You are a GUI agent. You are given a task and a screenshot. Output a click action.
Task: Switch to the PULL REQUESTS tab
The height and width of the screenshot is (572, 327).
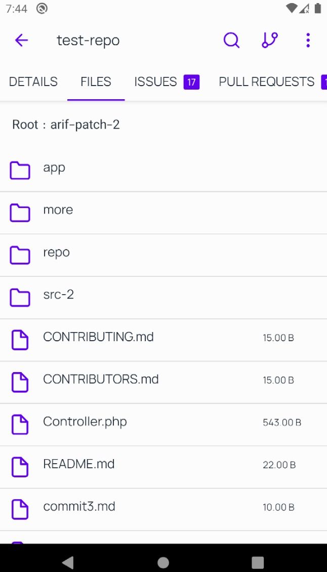click(266, 81)
